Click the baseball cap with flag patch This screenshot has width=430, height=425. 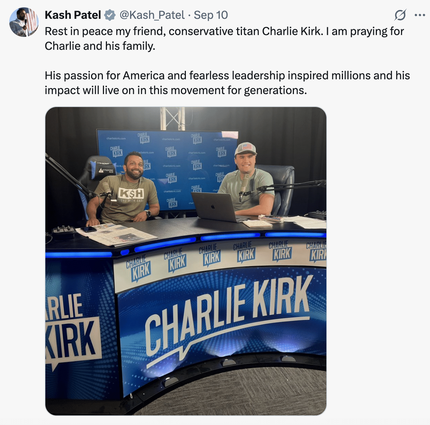(x=245, y=148)
